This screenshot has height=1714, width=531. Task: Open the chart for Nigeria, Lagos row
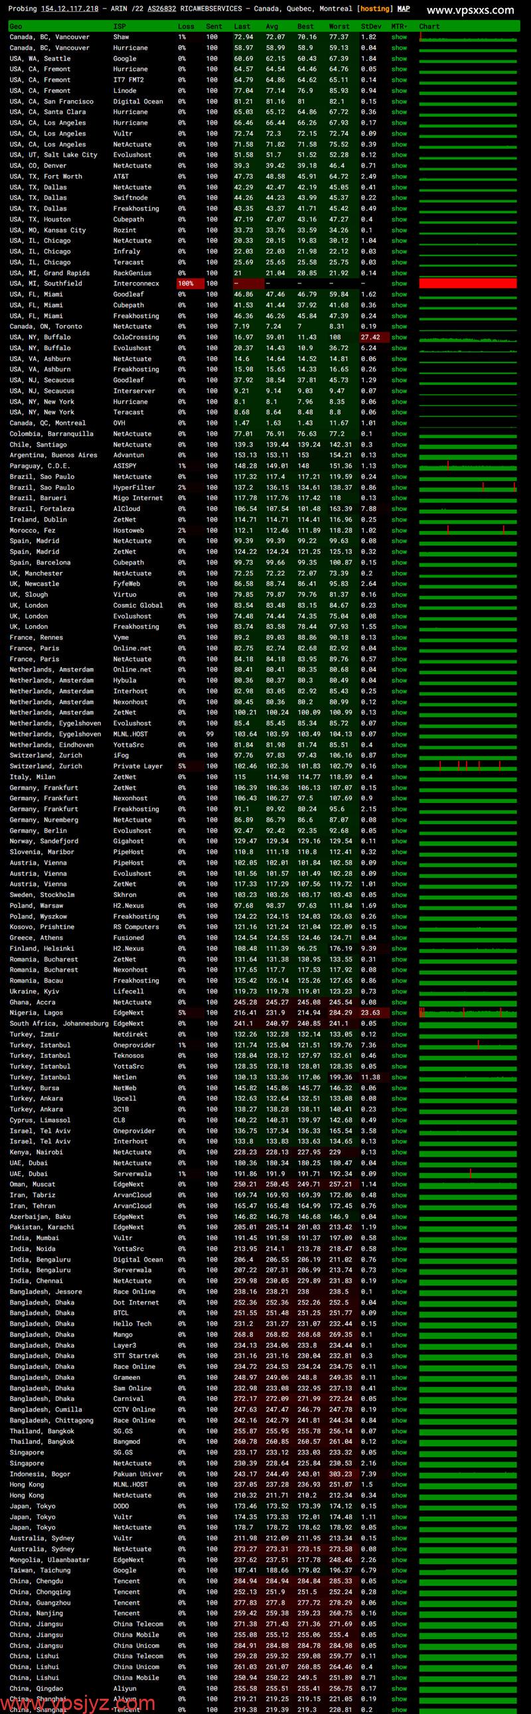click(468, 1013)
